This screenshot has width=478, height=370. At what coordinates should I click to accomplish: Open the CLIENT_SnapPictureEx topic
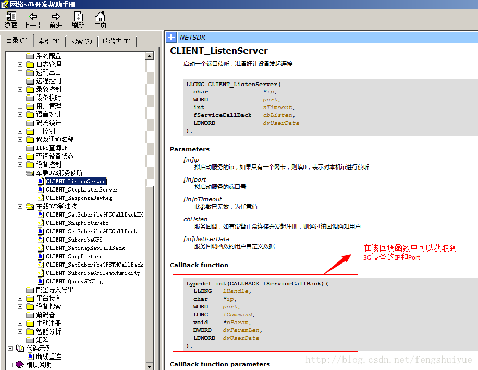click(78, 223)
